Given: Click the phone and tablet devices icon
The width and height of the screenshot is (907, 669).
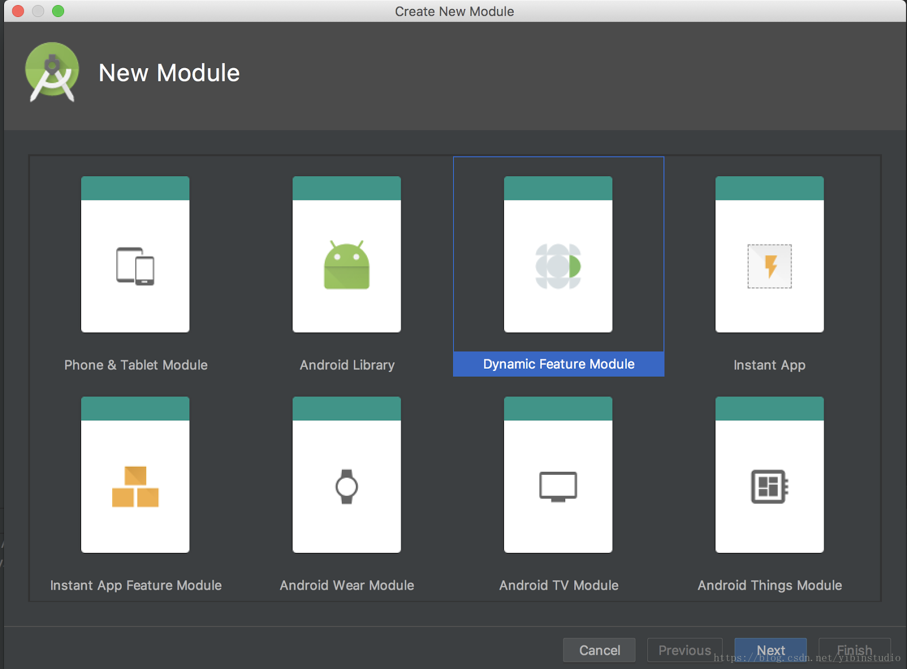Looking at the screenshot, I should [135, 266].
